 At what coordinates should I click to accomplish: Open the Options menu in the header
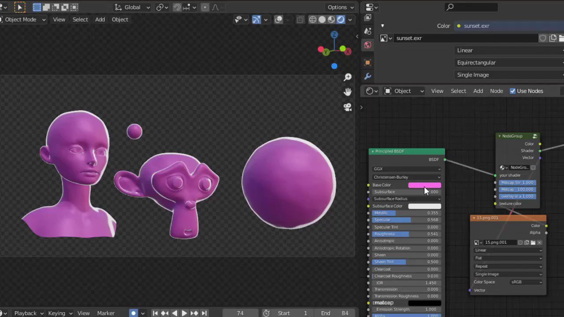[340, 7]
